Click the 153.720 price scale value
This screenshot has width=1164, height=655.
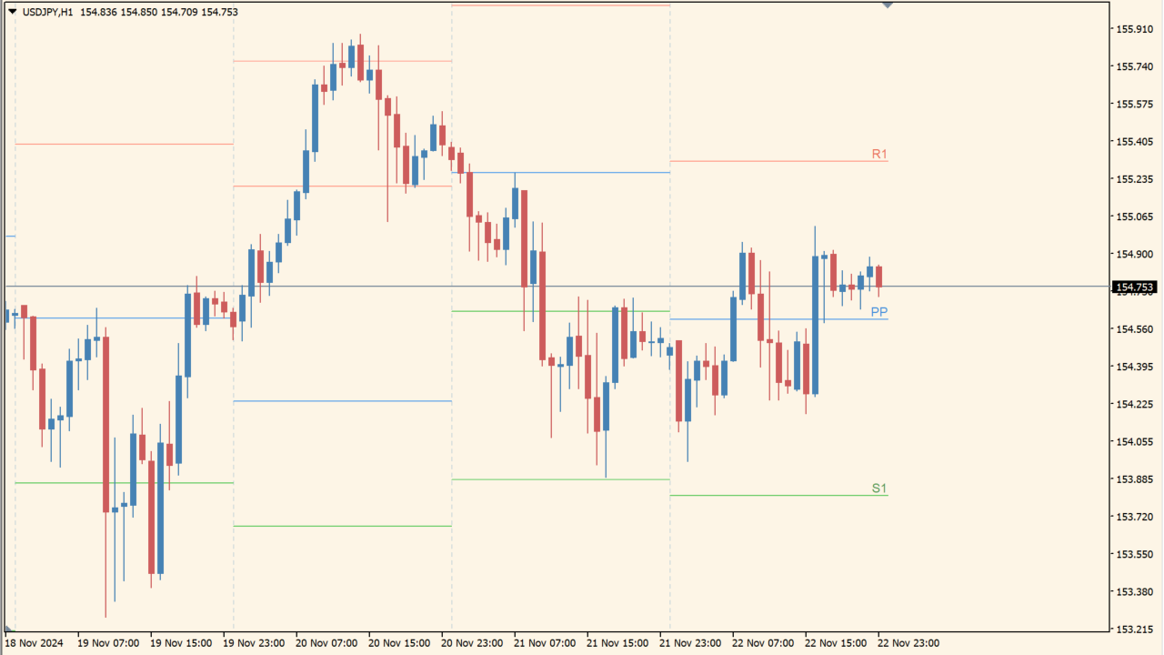point(1134,517)
